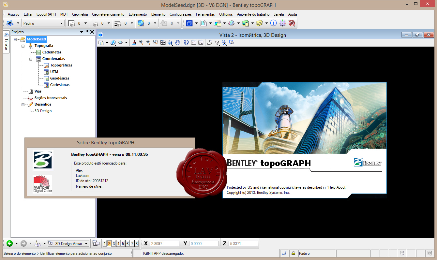437x260 pixels.
Task: Click the Clip Volume tool icon
Action: tap(224, 43)
